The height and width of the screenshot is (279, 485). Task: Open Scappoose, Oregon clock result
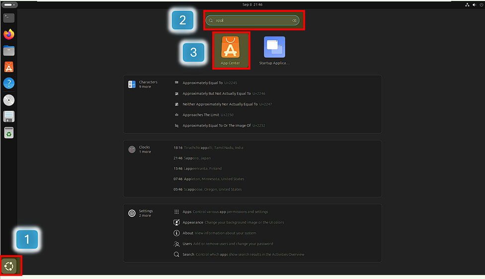pyautogui.click(x=207, y=189)
